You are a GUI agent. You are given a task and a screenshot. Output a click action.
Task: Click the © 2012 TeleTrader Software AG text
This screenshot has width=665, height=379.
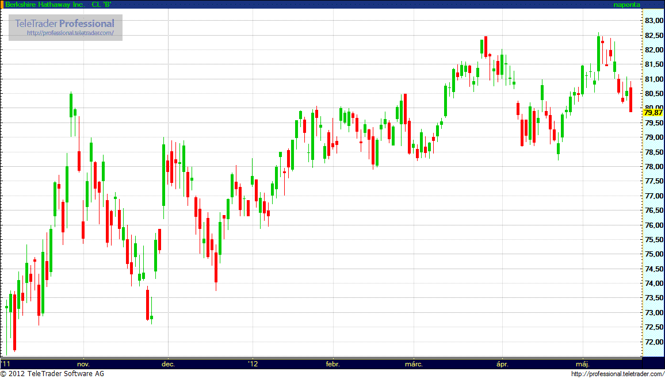(52, 374)
